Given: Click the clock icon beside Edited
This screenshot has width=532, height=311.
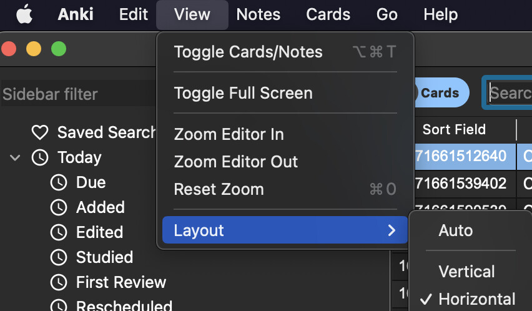Looking at the screenshot, I should (59, 232).
